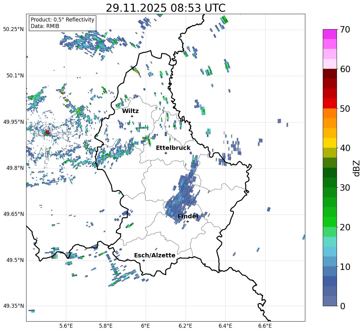Screen dimensions: 364x332
Task: Click the 50.25°N latitude tick label
Action: click(x=14, y=29)
